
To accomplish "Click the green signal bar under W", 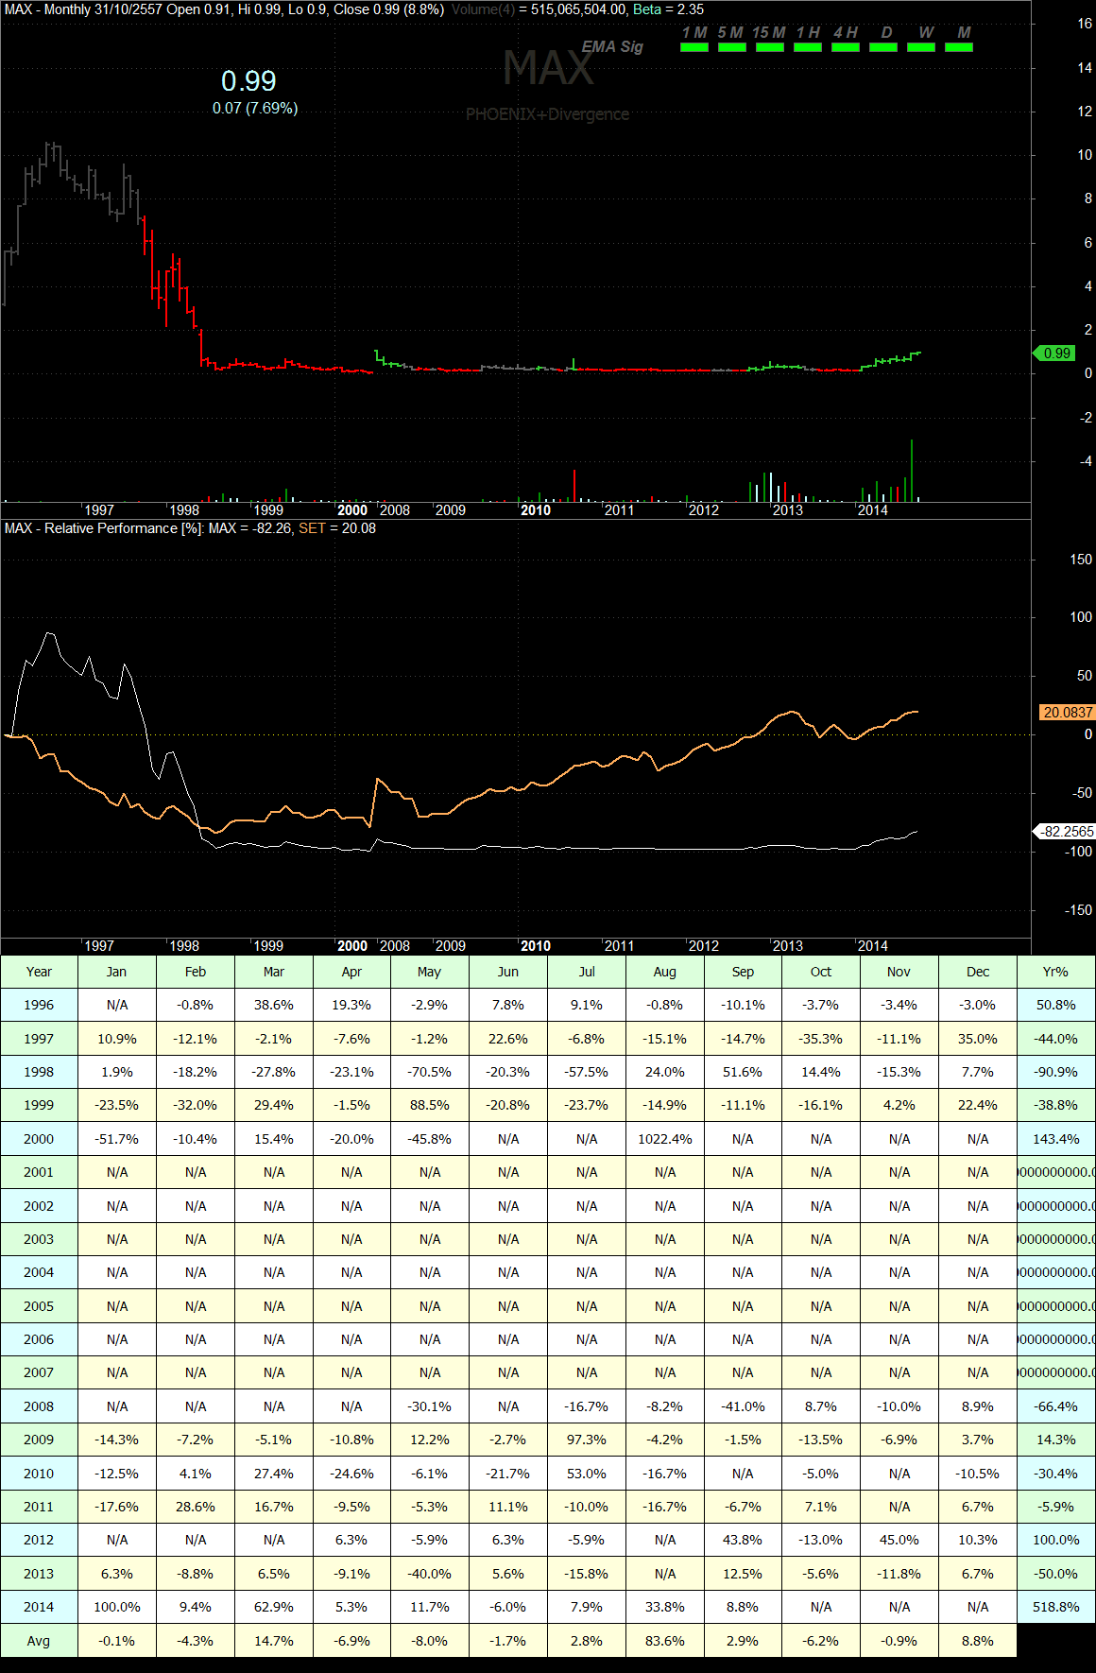I will 921,47.
